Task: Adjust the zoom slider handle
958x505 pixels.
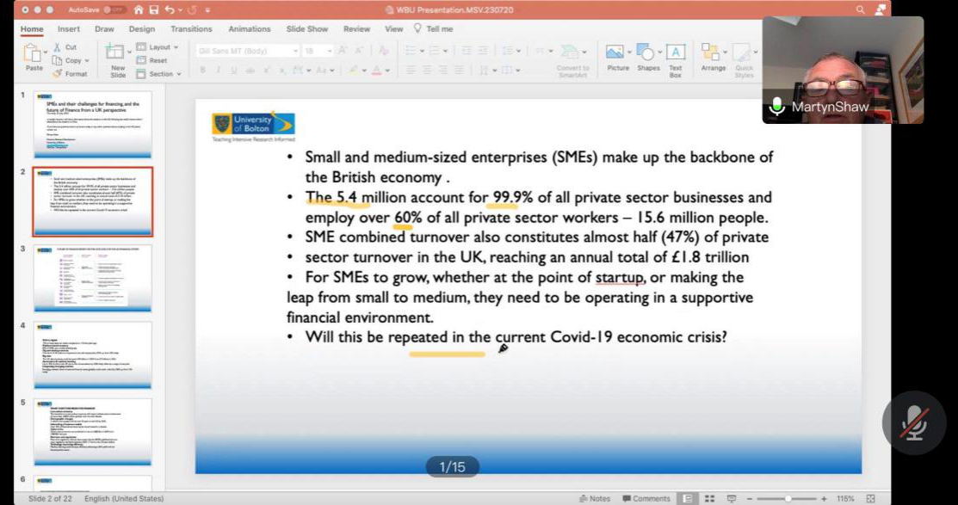Action: (x=788, y=498)
